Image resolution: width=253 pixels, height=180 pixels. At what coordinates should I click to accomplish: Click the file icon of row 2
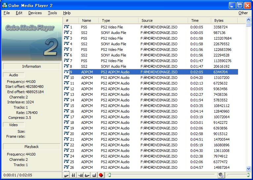click(66, 32)
